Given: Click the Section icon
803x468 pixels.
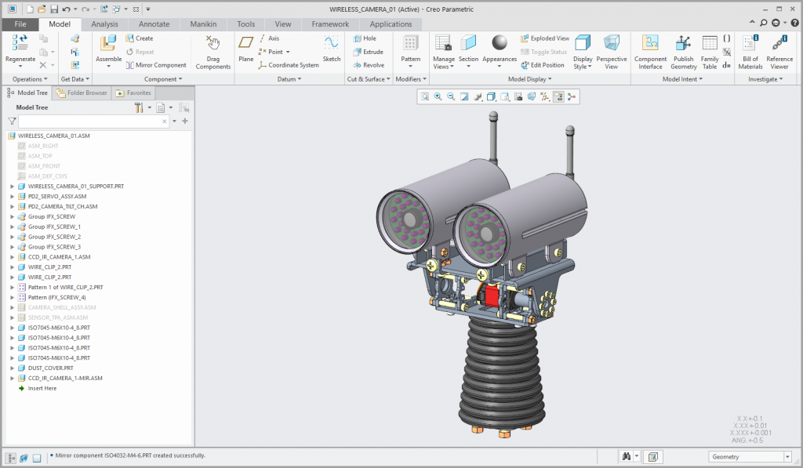Looking at the screenshot, I should [x=468, y=43].
